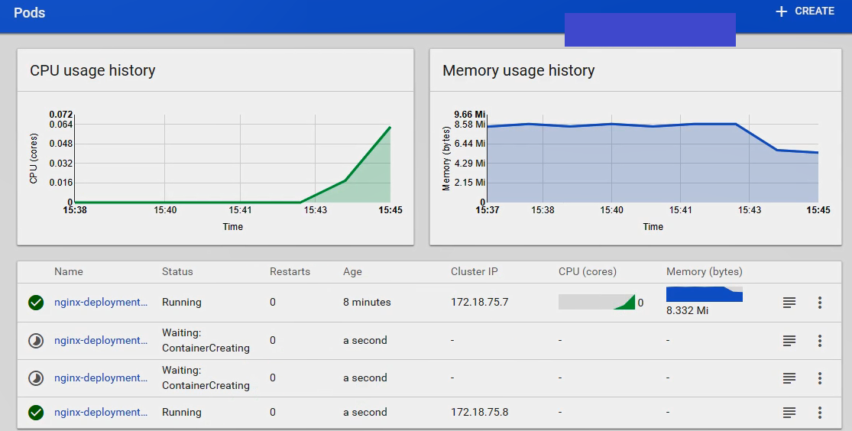Open logs icon for the first running pod

click(789, 303)
